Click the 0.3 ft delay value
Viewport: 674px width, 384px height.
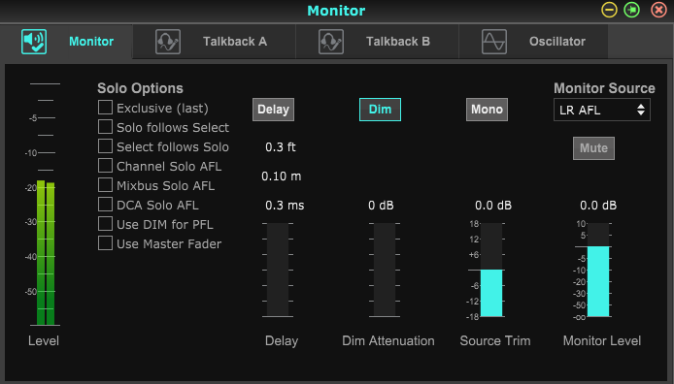tap(281, 147)
